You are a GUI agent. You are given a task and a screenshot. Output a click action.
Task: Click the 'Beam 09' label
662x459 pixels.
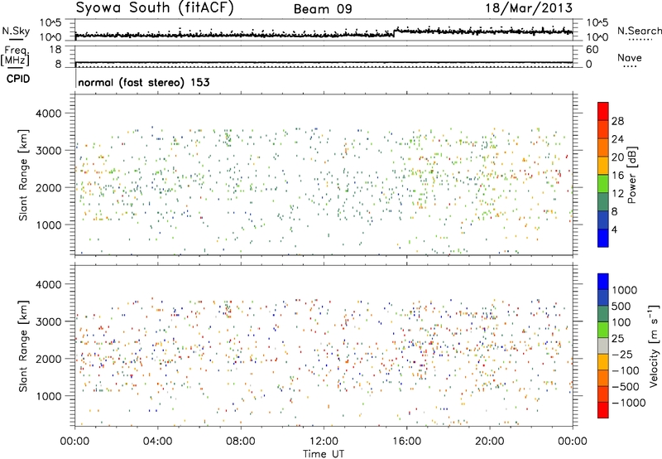pyautogui.click(x=323, y=9)
